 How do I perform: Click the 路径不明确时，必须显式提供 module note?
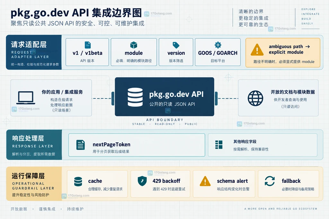284,62
